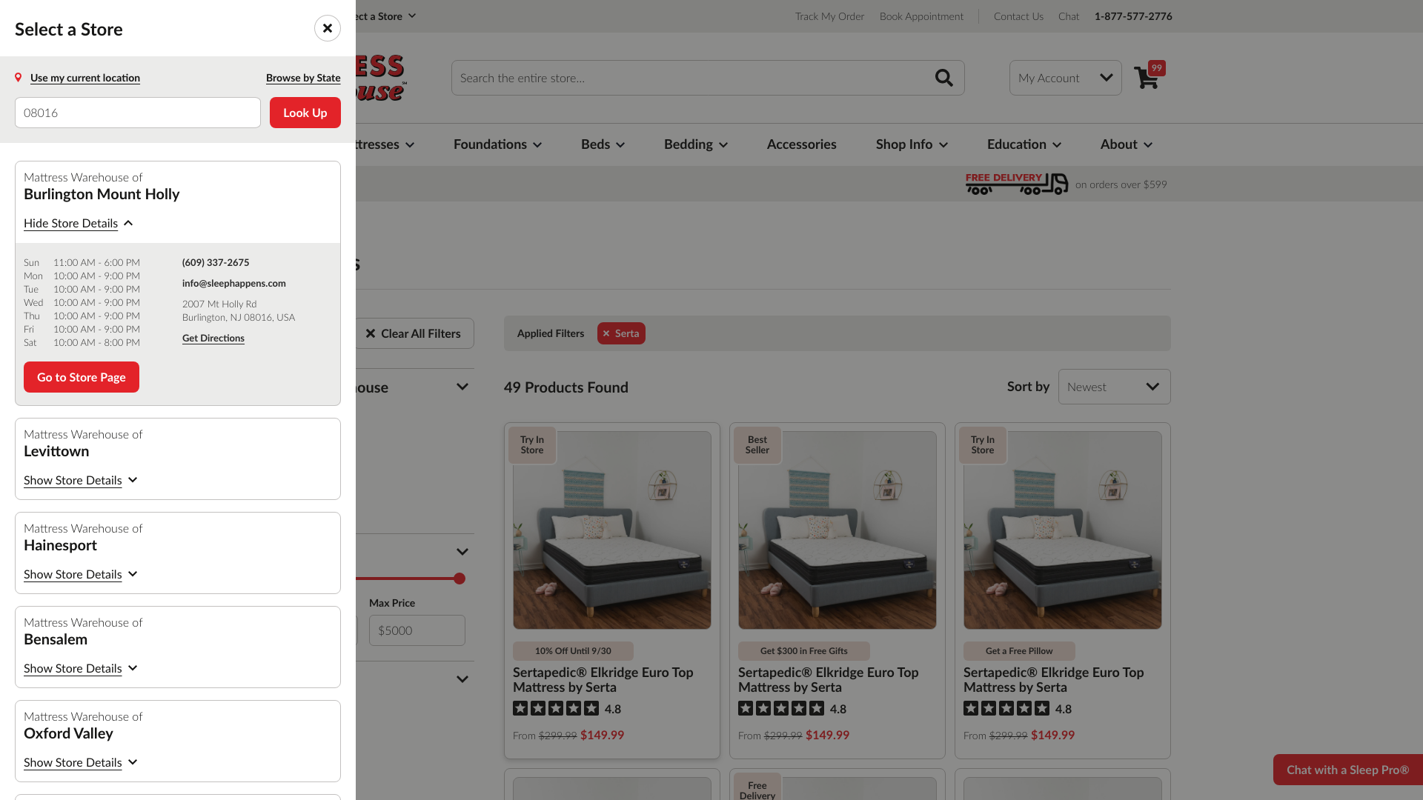Open Browse by State link
The image size is (1423, 800).
coord(303,78)
